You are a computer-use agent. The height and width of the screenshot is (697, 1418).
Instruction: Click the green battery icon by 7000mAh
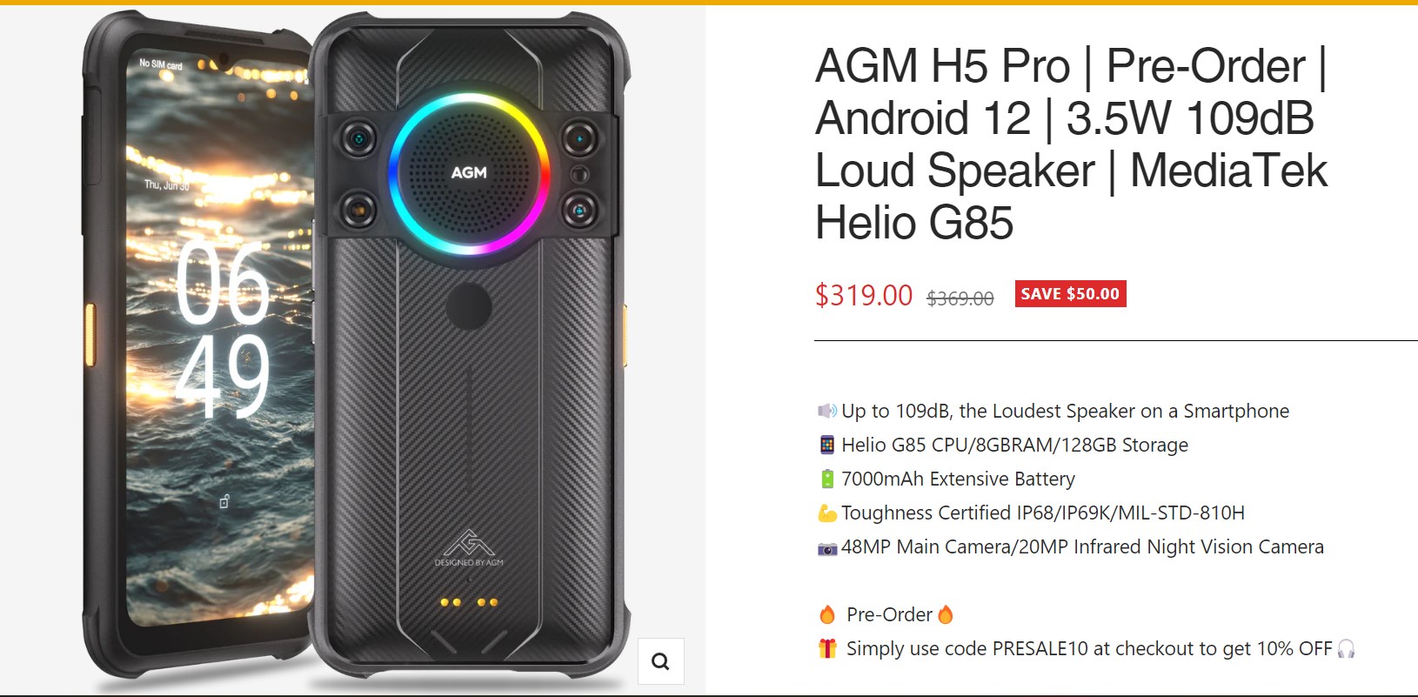827,479
